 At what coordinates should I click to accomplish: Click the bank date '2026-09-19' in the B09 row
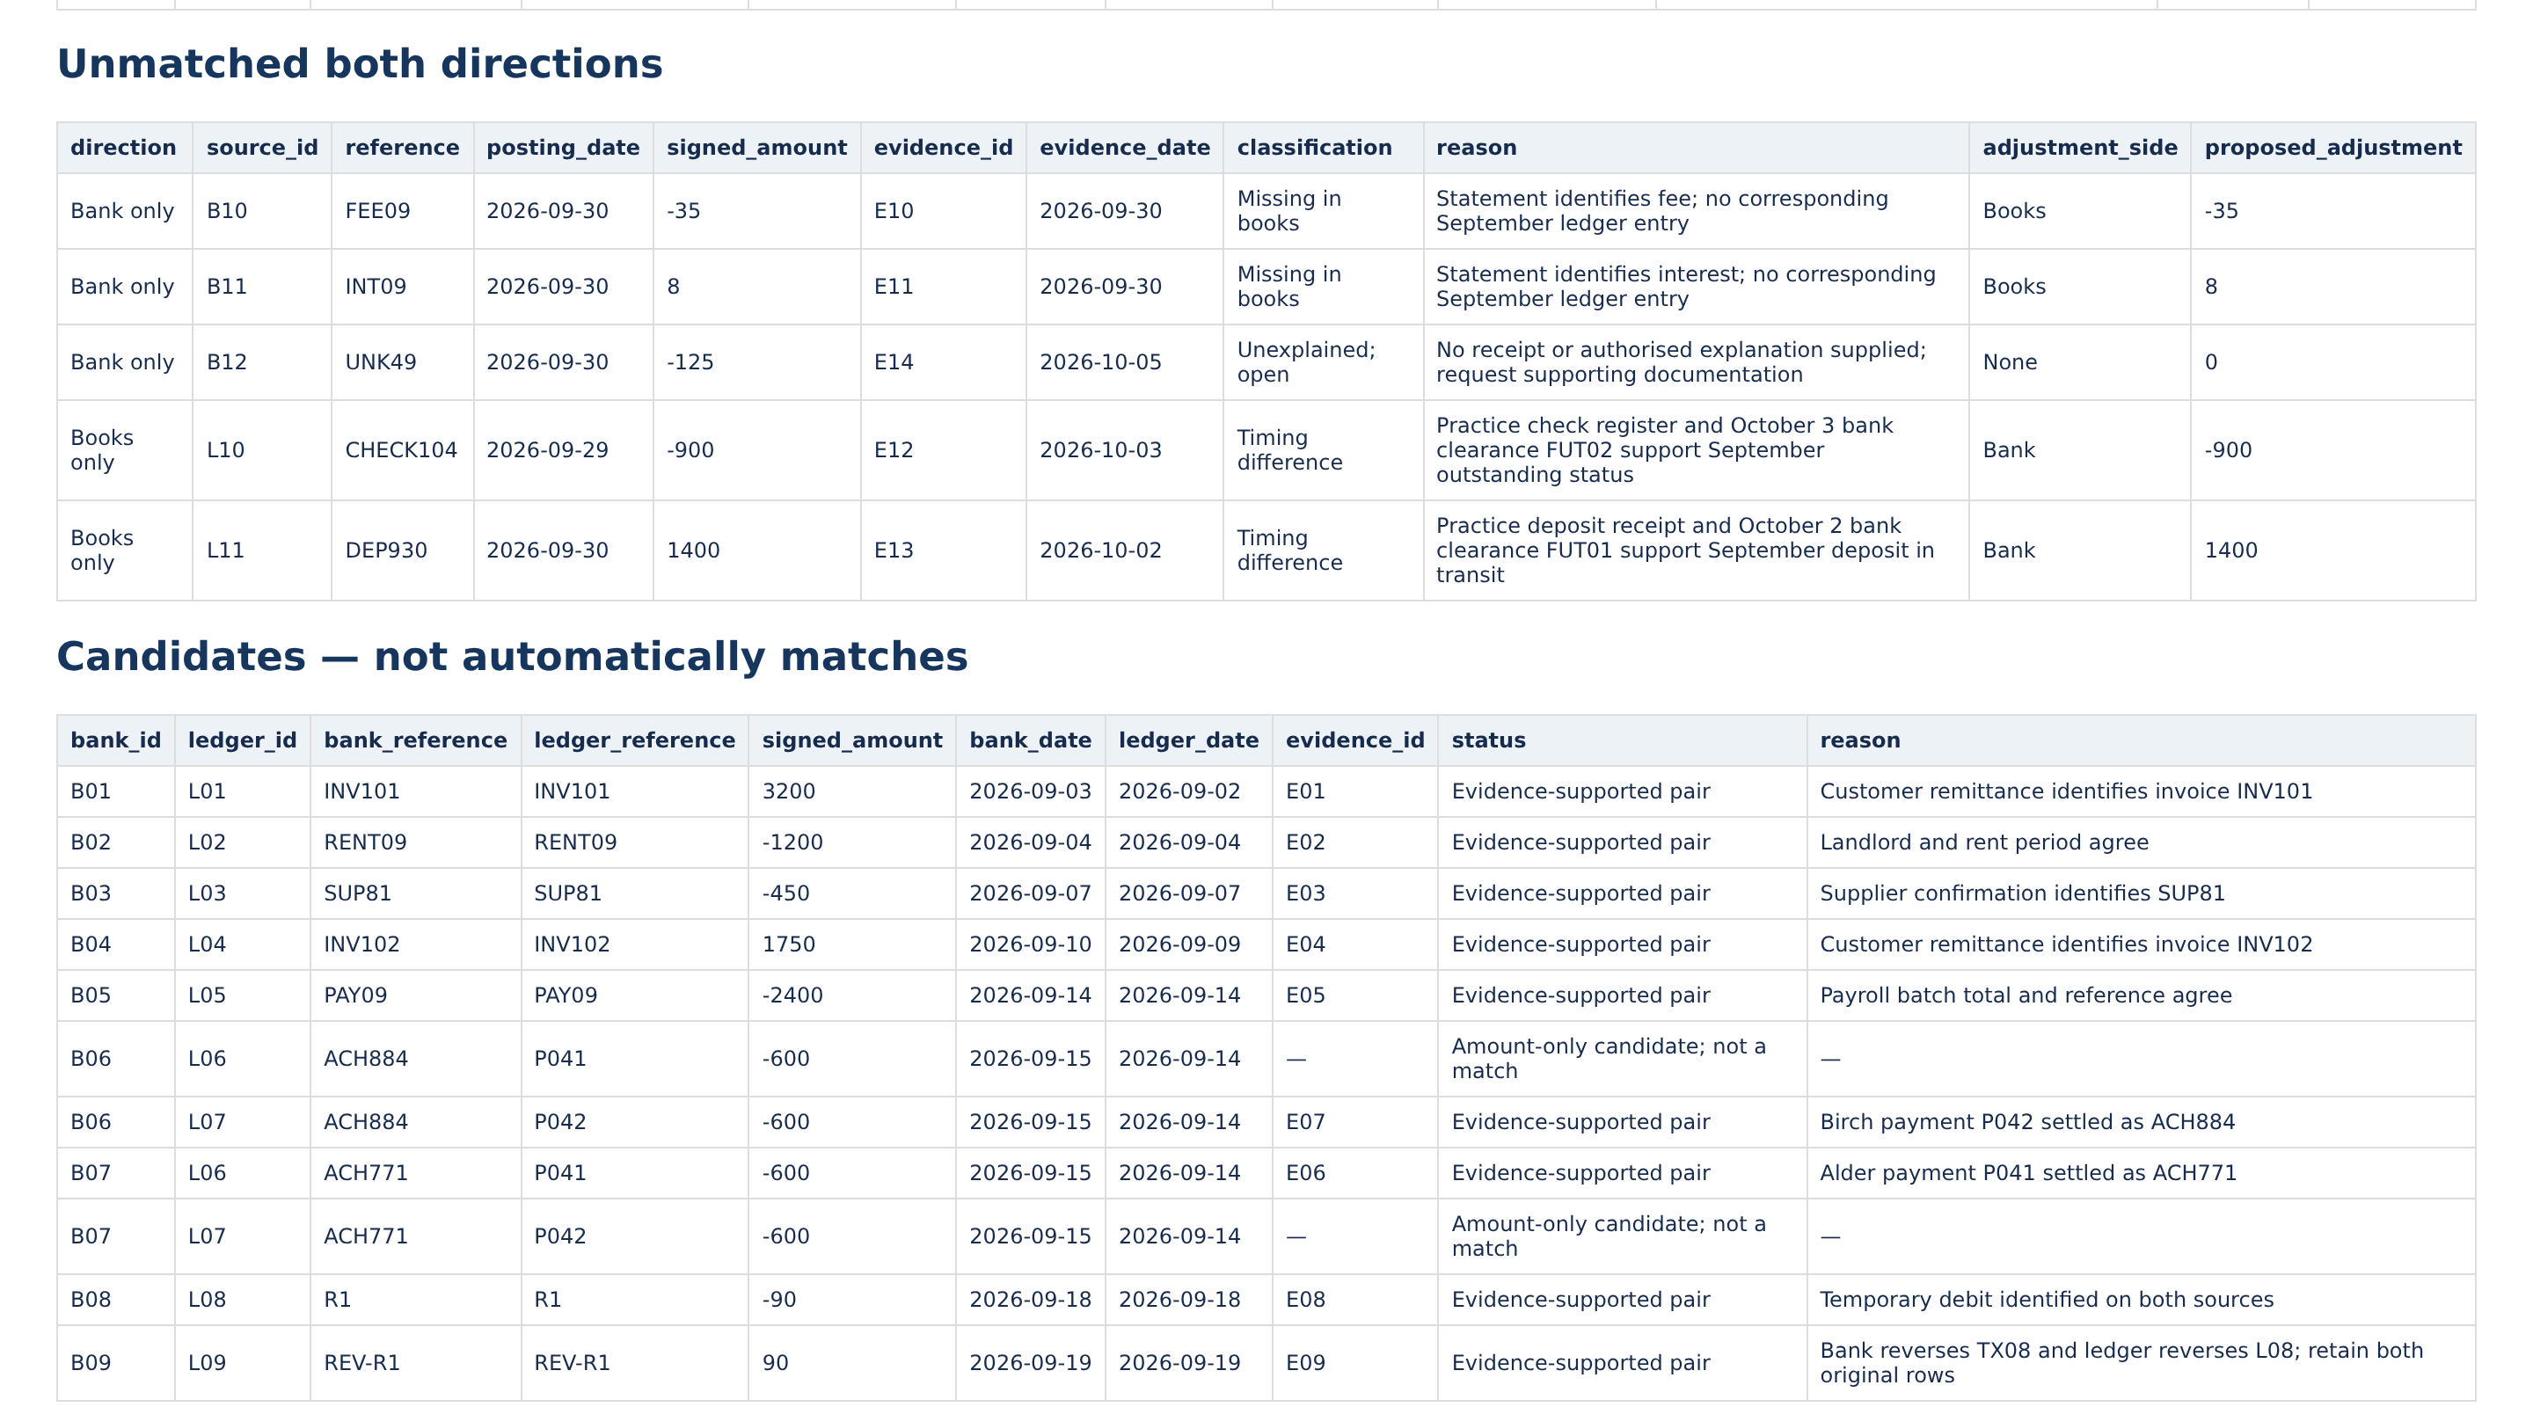point(1030,1364)
